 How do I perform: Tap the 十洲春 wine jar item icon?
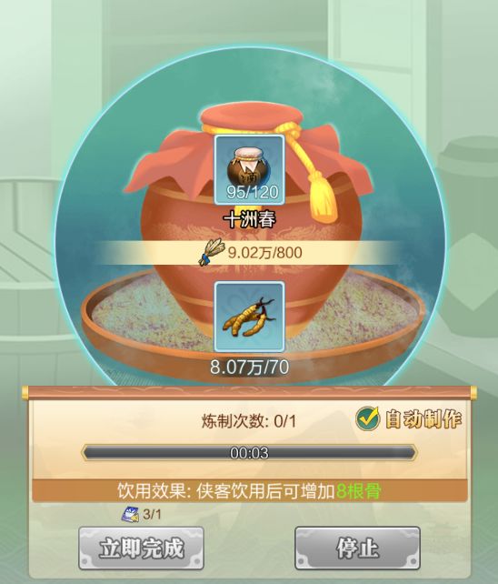pyautogui.click(x=249, y=169)
